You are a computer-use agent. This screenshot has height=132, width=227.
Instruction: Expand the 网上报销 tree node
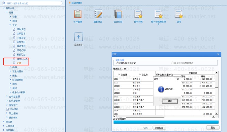[x=7, y=113]
